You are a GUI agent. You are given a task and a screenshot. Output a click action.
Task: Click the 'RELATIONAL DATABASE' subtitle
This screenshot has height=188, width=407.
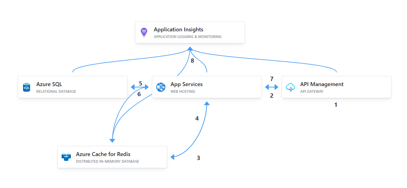tap(56, 92)
